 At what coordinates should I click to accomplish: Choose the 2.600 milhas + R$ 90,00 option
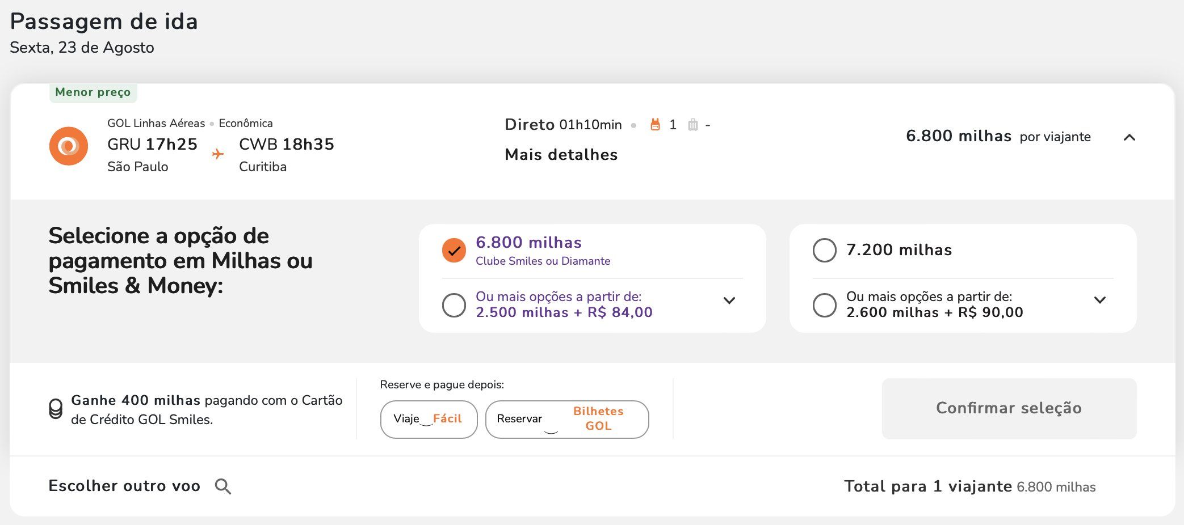(x=825, y=305)
